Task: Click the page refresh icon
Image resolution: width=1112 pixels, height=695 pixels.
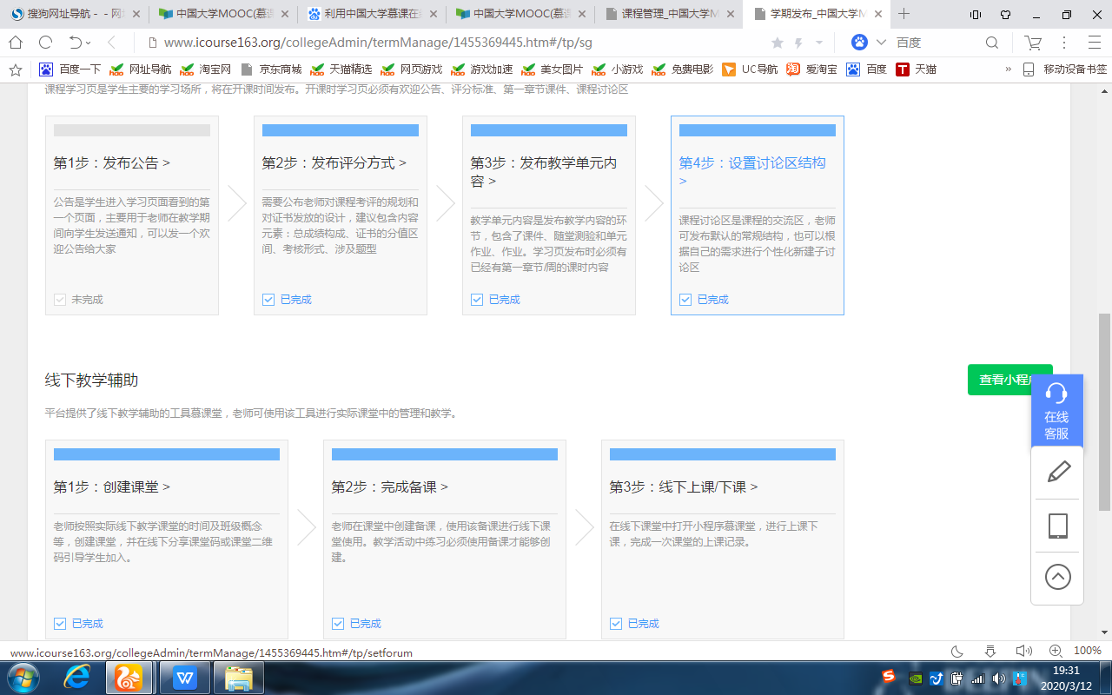Action: click(45, 43)
